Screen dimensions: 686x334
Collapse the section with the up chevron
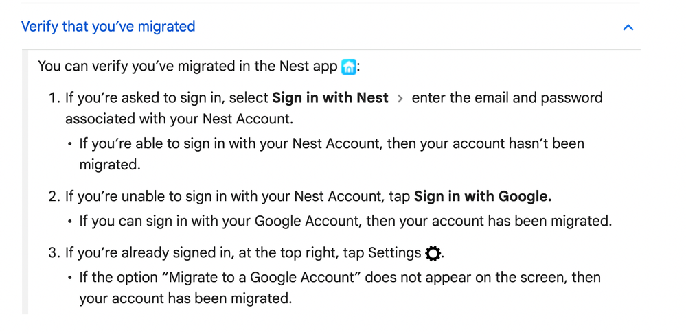tap(628, 27)
